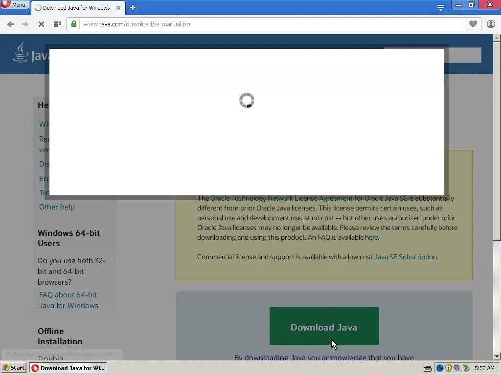The image size is (501, 375).
Task: Open the Windows Start menu
Action: [14, 368]
